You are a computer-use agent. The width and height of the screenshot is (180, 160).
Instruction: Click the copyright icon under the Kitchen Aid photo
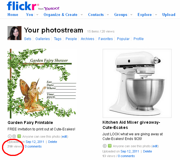(105, 146)
